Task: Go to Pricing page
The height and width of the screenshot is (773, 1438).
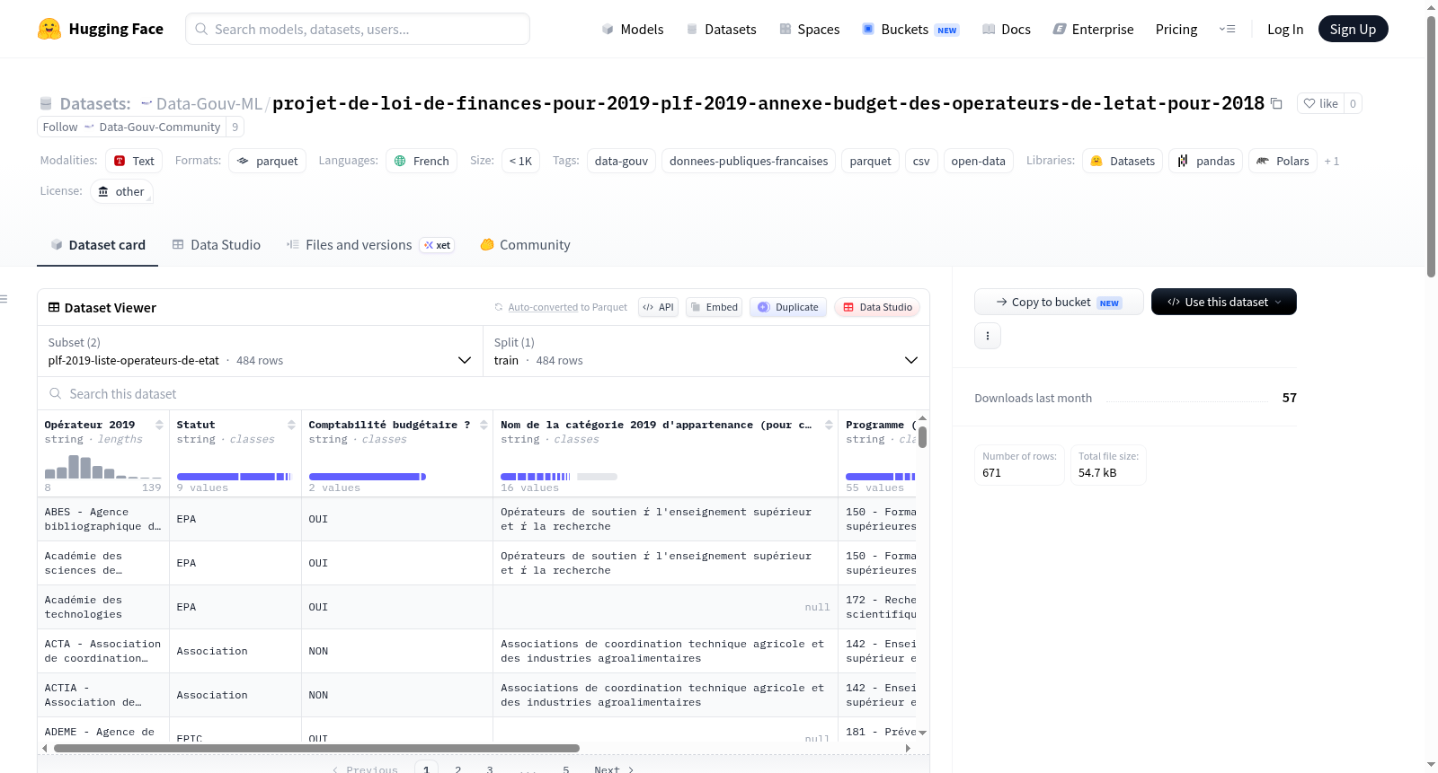Action: (x=1176, y=29)
